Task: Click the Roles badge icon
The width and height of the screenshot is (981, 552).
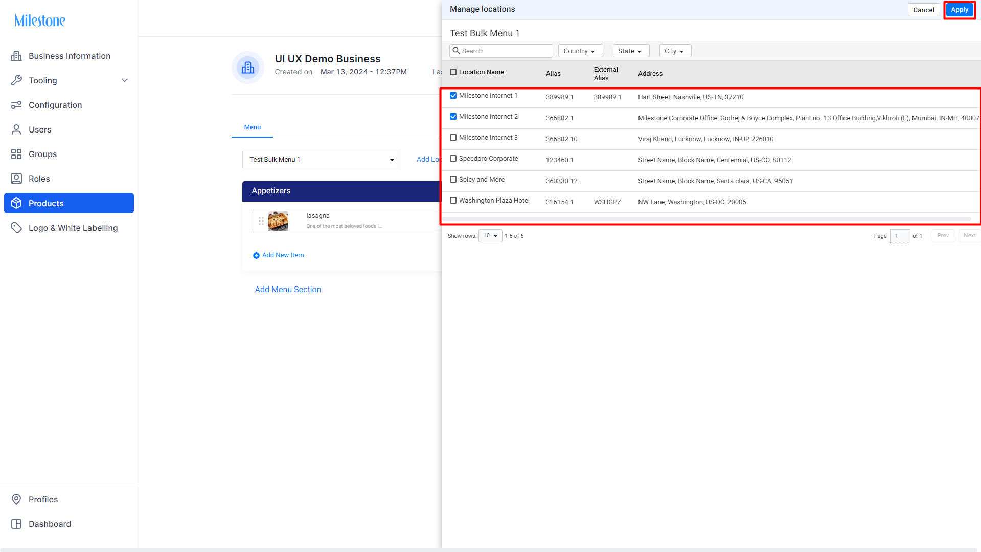Action: [x=16, y=179]
